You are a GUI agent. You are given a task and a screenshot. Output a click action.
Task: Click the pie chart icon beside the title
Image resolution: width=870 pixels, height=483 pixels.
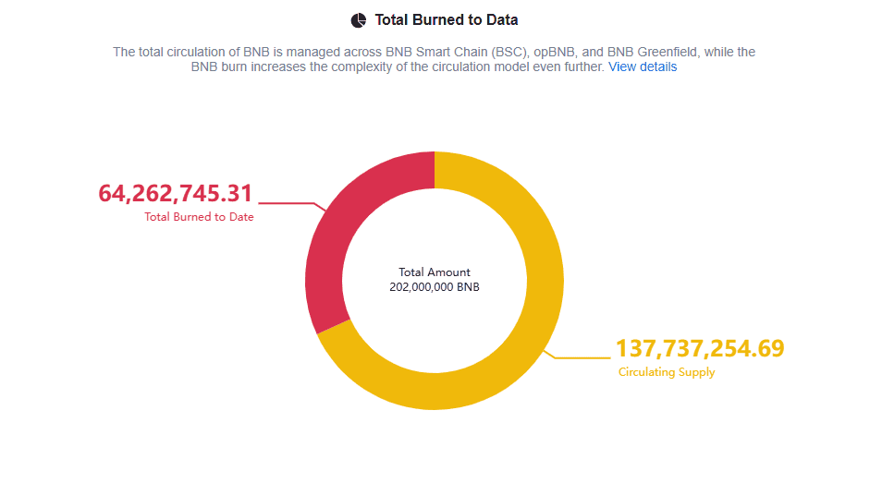tap(359, 19)
